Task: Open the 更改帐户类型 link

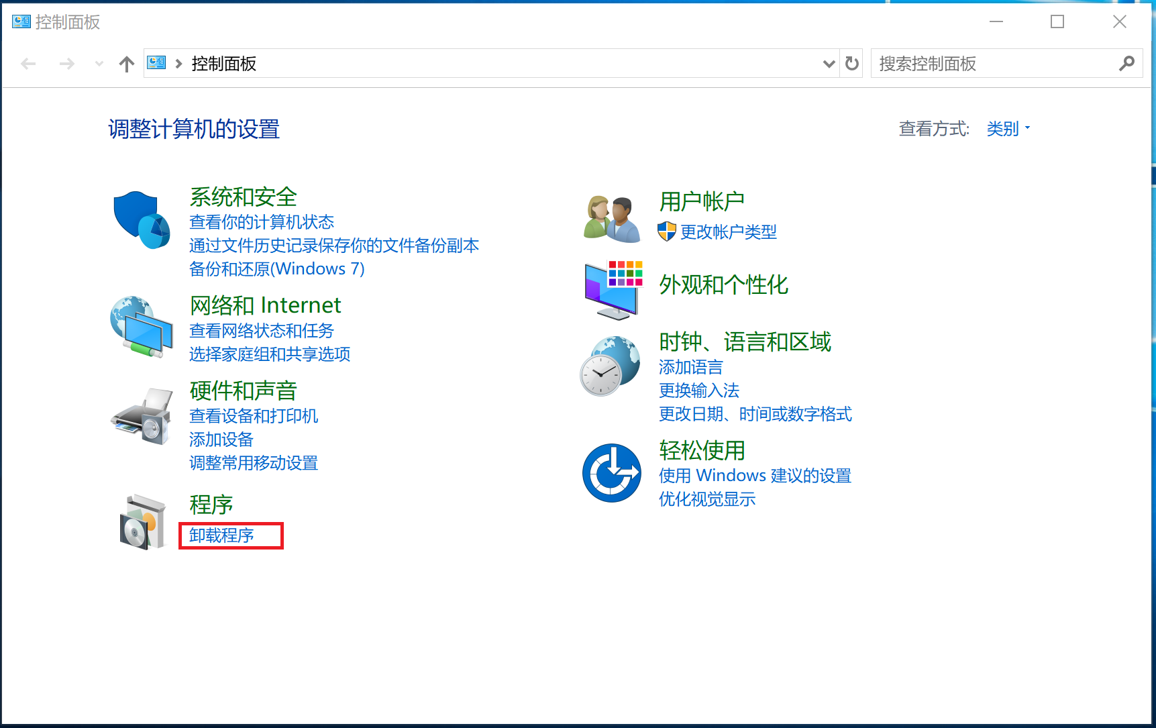Action: [728, 232]
